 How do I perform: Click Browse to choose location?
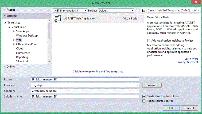click(152, 85)
